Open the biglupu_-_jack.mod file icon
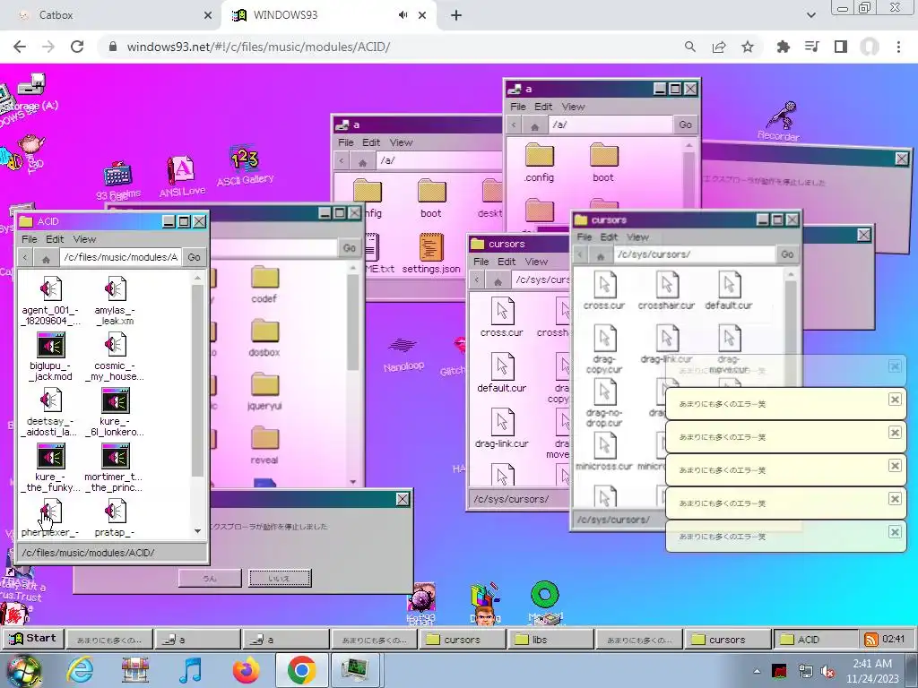 50,345
